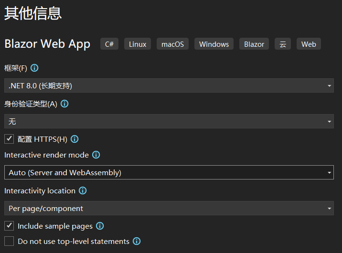Click the Blazor tag

tap(254, 44)
